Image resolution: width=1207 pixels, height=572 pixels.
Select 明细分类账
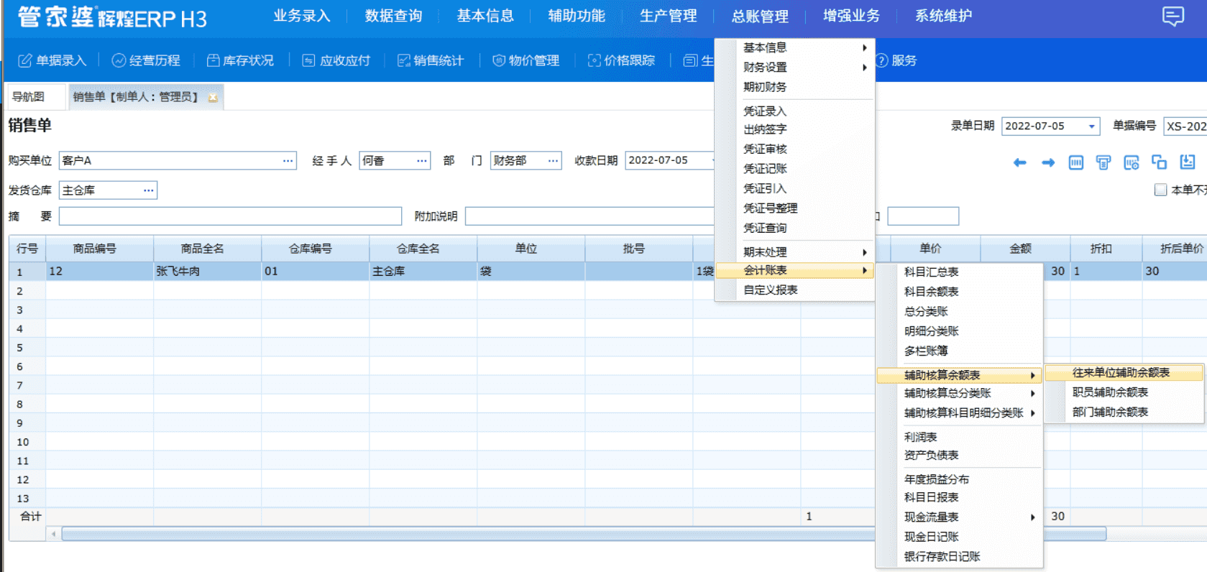click(x=959, y=331)
